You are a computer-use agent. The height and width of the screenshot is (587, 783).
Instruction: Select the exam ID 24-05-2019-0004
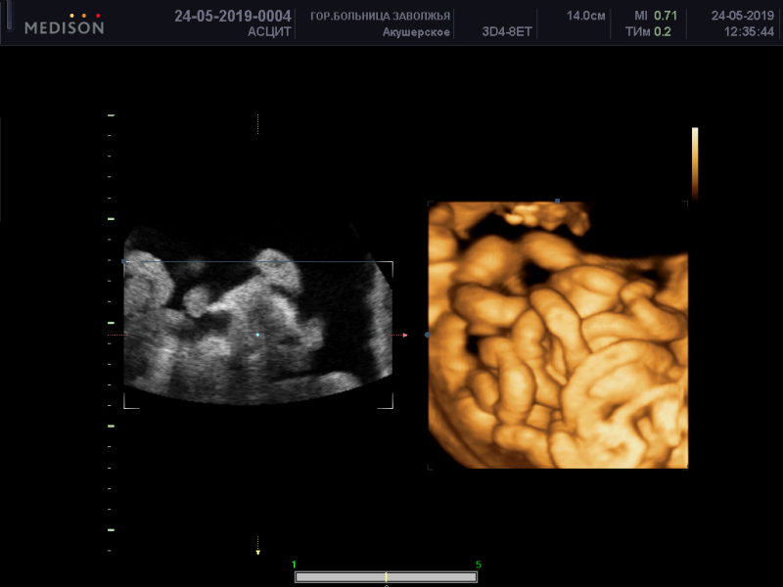pyautogui.click(x=233, y=16)
